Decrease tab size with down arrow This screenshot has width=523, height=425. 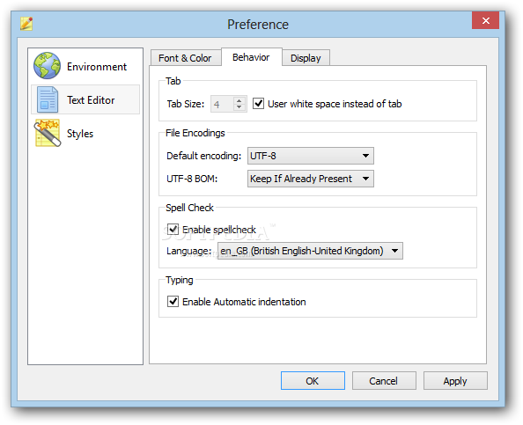[x=239, y=107]
